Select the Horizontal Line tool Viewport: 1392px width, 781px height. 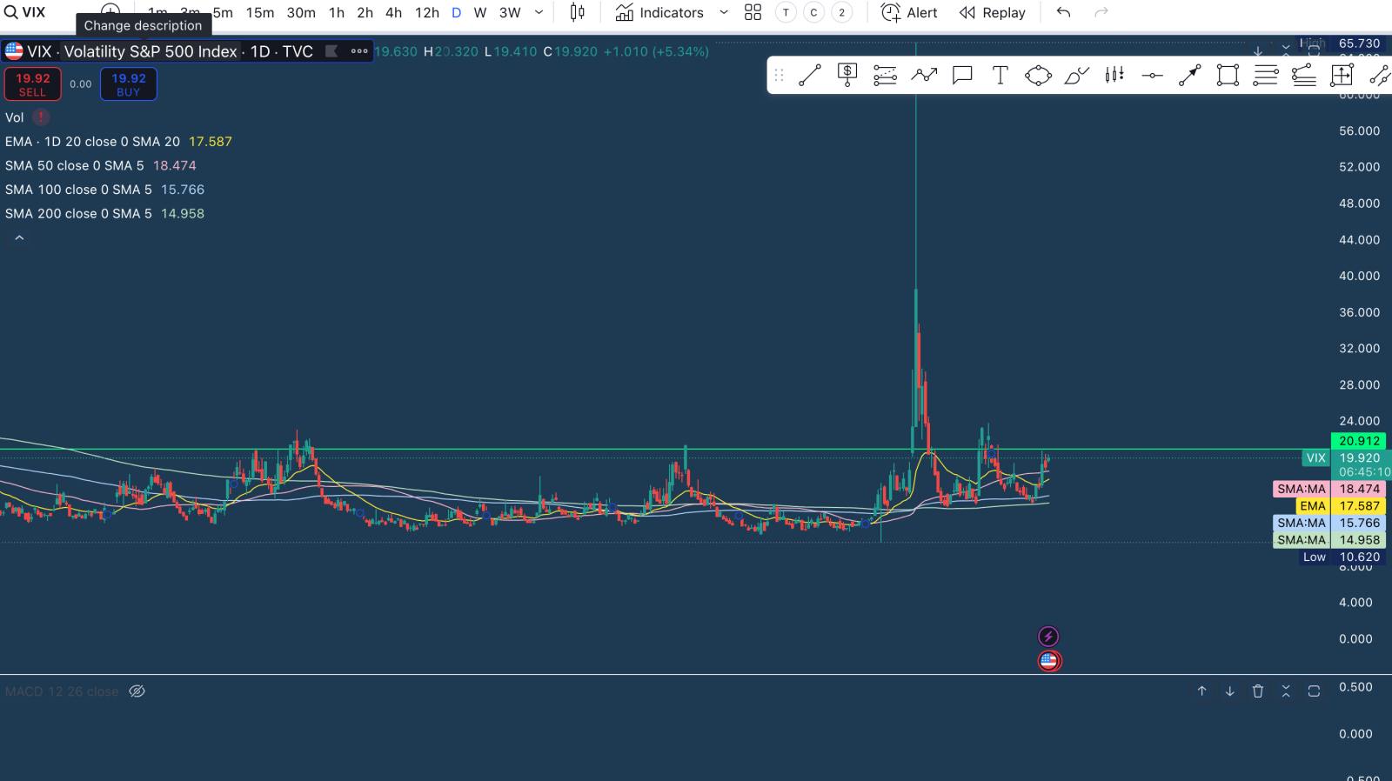click(x=1152, y=76)
